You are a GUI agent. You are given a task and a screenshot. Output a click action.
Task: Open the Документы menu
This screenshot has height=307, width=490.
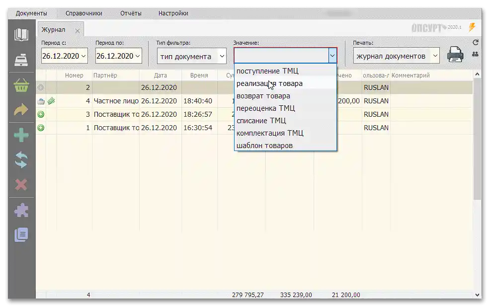click(x=31, y=13)
